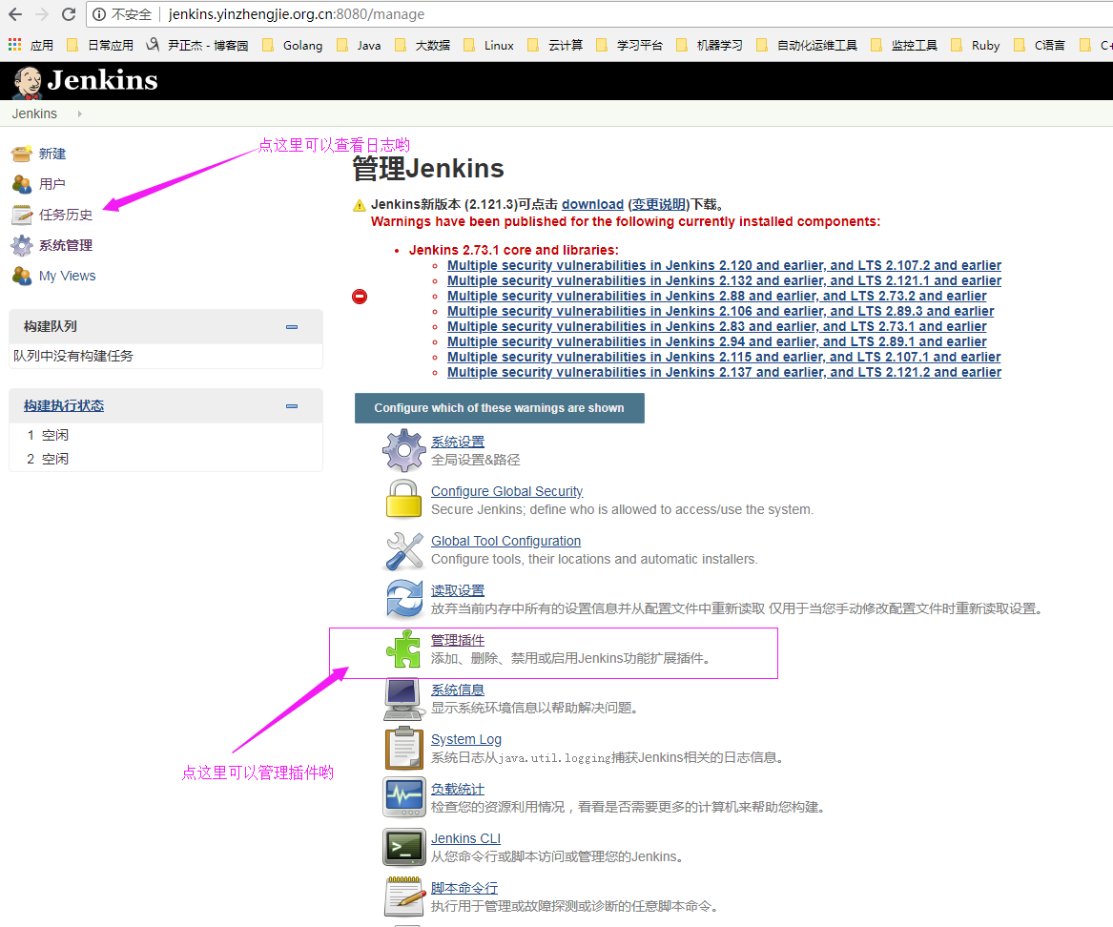Click the 任务历史 notepad icon

coord(22,215)
